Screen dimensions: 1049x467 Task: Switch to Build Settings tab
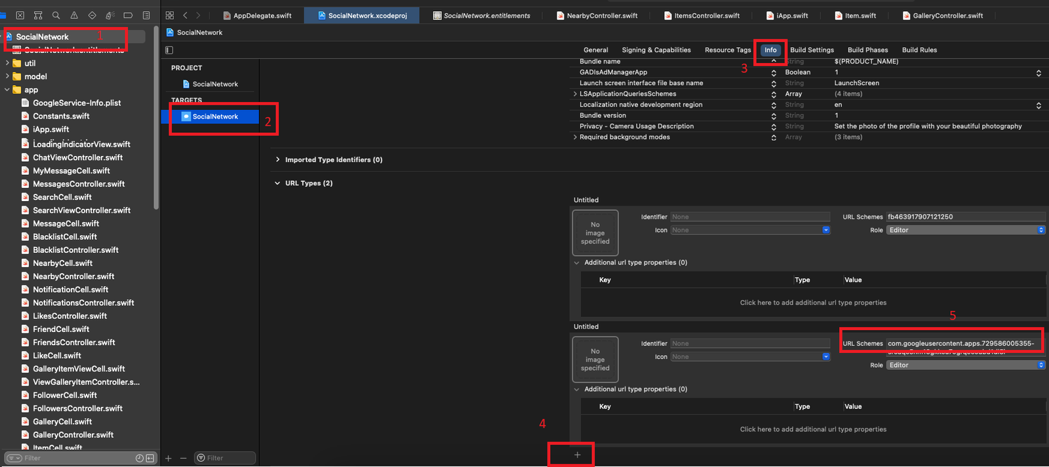(812, 50)
